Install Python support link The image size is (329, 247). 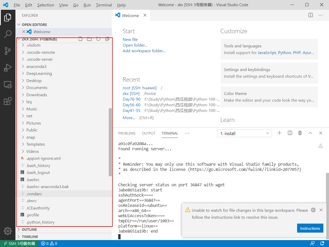(x=285, y=52)
